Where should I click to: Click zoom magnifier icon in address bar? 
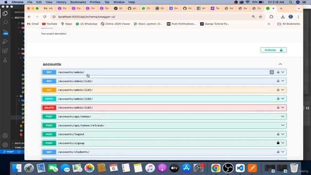(253, 17)
